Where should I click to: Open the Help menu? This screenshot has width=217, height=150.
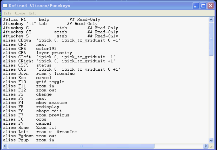(32, 13)
